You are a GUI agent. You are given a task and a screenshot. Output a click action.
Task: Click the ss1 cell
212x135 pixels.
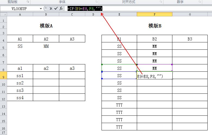(20, 75)
